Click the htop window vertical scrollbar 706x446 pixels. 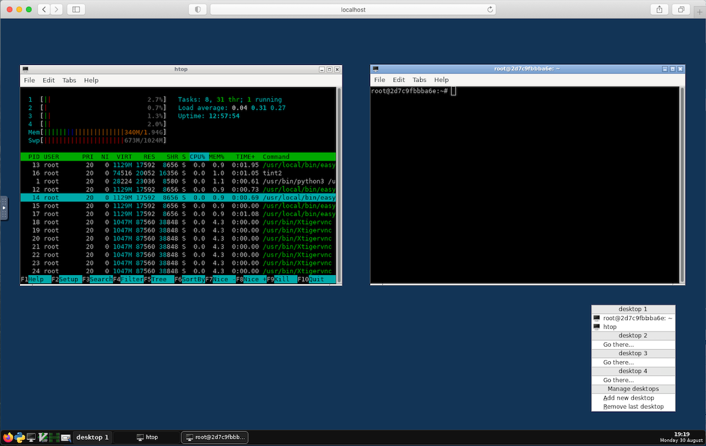point(339,185)
